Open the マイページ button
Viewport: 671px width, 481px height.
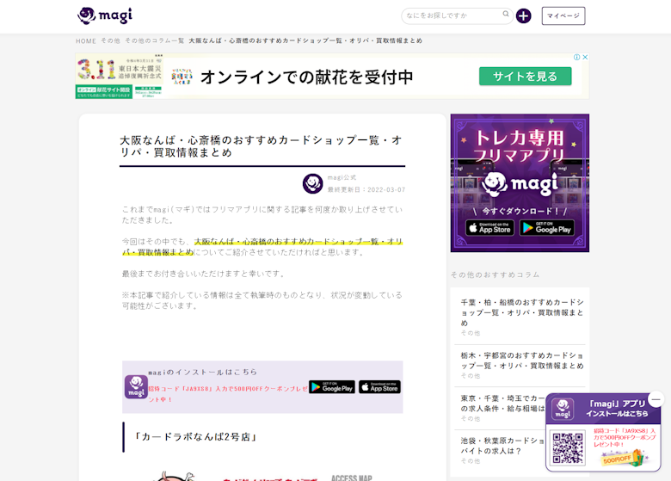563,15
